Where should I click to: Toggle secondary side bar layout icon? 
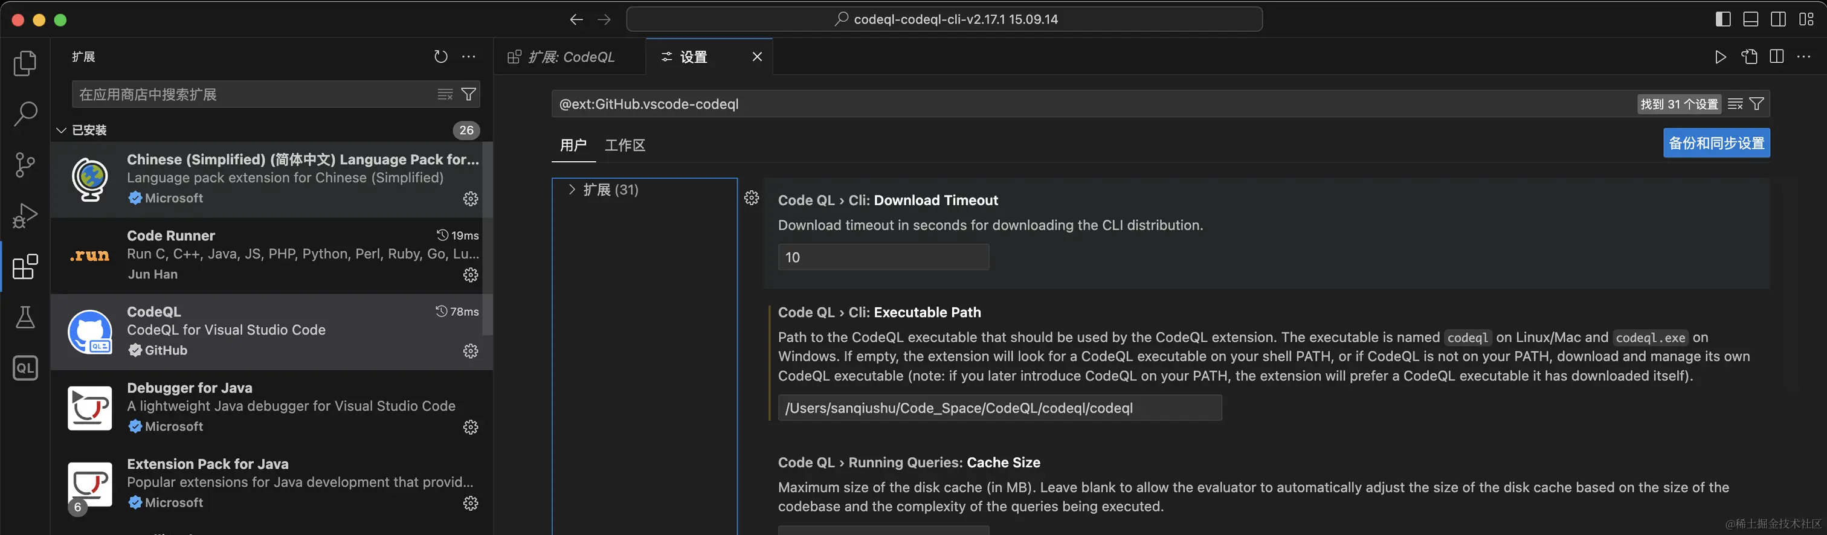pos(1778,19)
